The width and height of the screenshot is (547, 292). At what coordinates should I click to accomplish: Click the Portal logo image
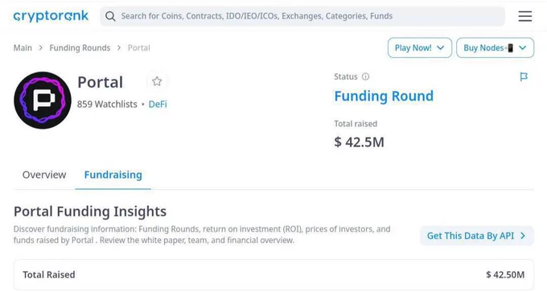point(43,100)
